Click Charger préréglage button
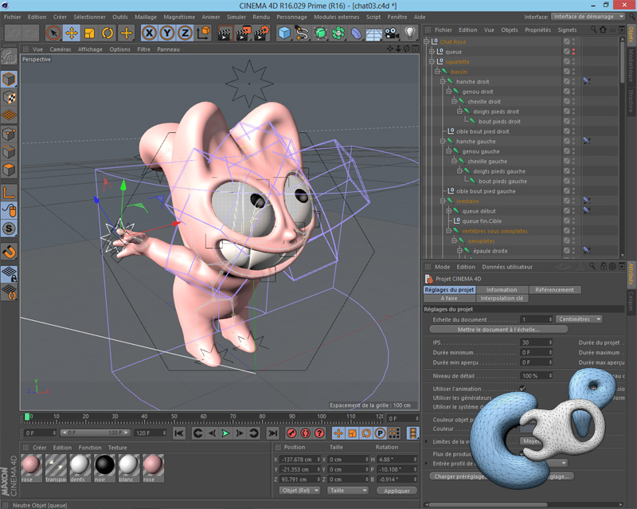The height and width of the screenshot is (509, 637). [x=459, y=476]
